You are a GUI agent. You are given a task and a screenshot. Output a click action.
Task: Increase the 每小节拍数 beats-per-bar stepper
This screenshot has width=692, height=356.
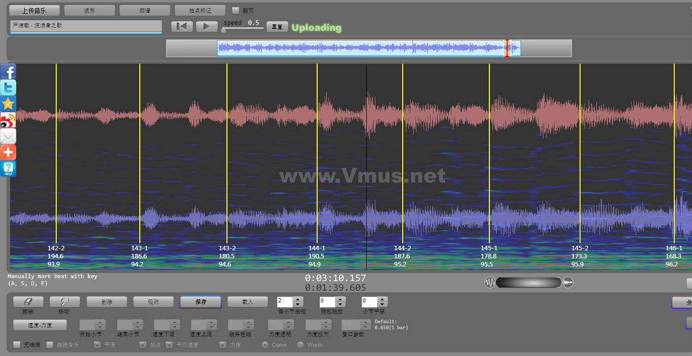pos(298,299)
